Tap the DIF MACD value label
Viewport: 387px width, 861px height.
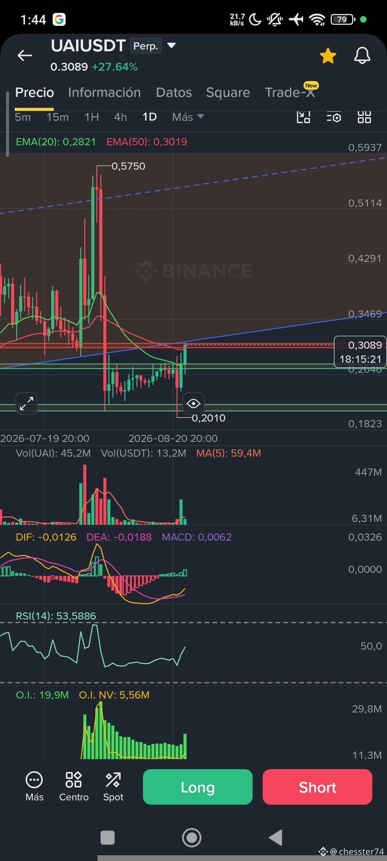pyautogui.click(x=46, y=537)
